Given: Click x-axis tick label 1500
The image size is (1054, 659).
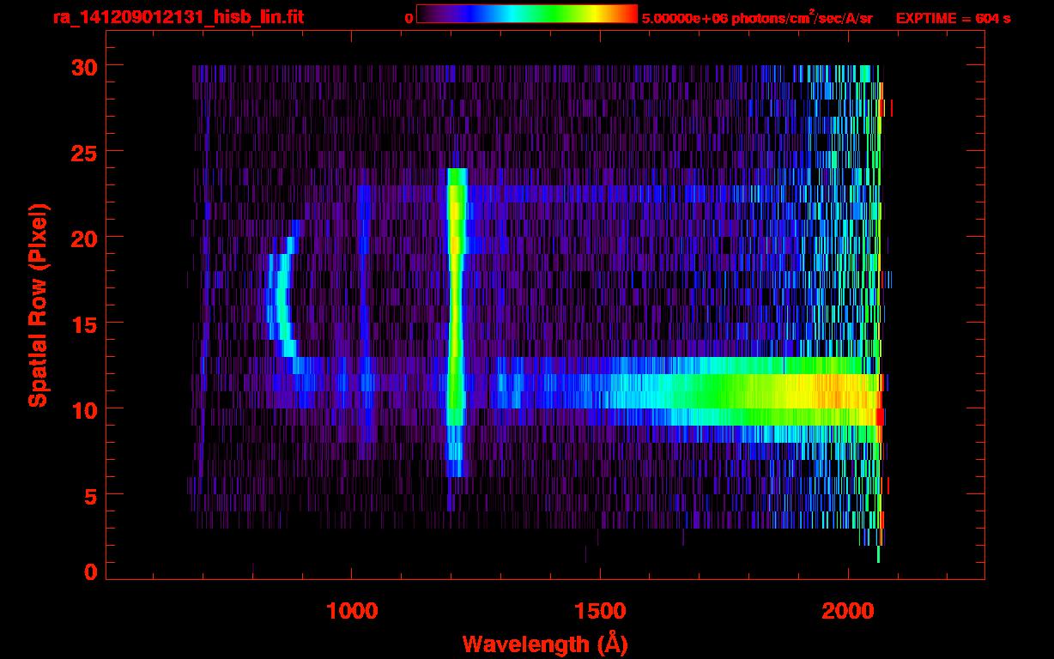Looking at the screenshot, I should pos(600,610).
